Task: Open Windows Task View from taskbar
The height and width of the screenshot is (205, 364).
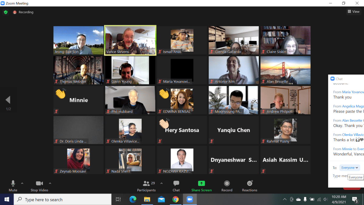Action: tap(118, 200)
